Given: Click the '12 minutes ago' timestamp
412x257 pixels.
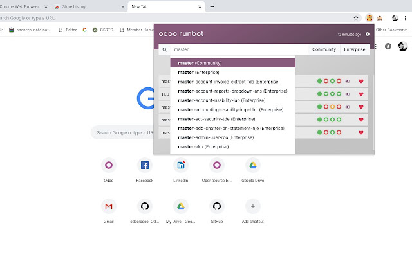Looking at the screenshot, I should click(349, 34).
